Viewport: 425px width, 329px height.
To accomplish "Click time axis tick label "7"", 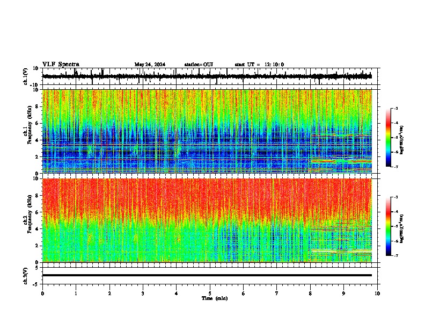I will point(277,294).
